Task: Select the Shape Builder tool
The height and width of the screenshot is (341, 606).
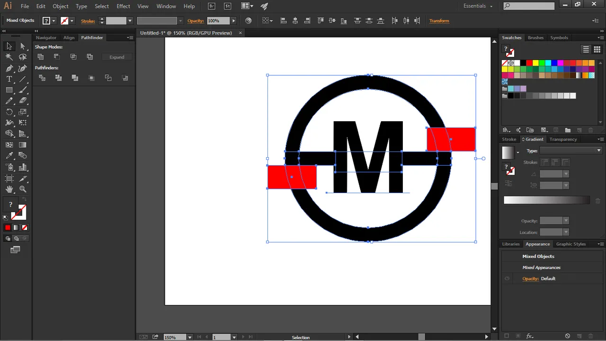Action: pyautogui.click(x=9, y=134)
